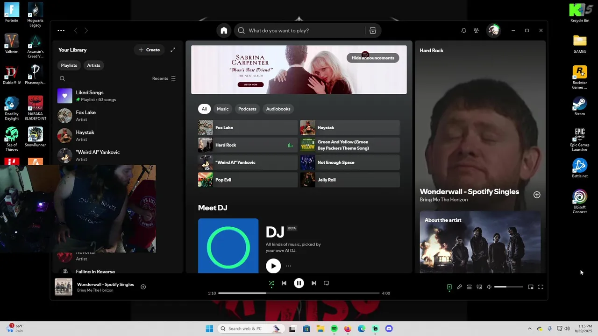Open the Recents sort dropdown
Screen dimensions: 598x336
click(164, 78)
